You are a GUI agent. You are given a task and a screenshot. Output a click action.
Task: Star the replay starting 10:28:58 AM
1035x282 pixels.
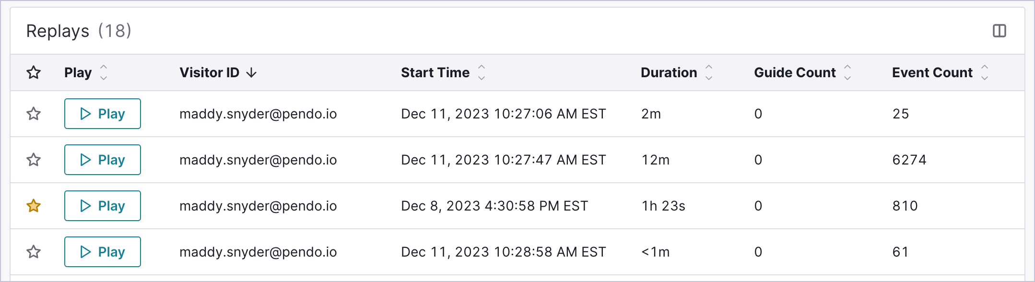pyautogui.click(x=34, y=252)
